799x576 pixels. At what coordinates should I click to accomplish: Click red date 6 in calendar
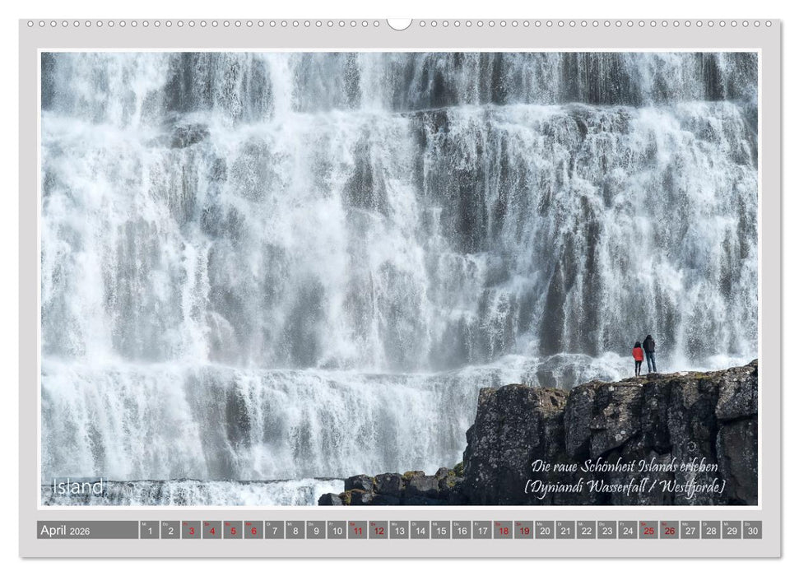253,531
